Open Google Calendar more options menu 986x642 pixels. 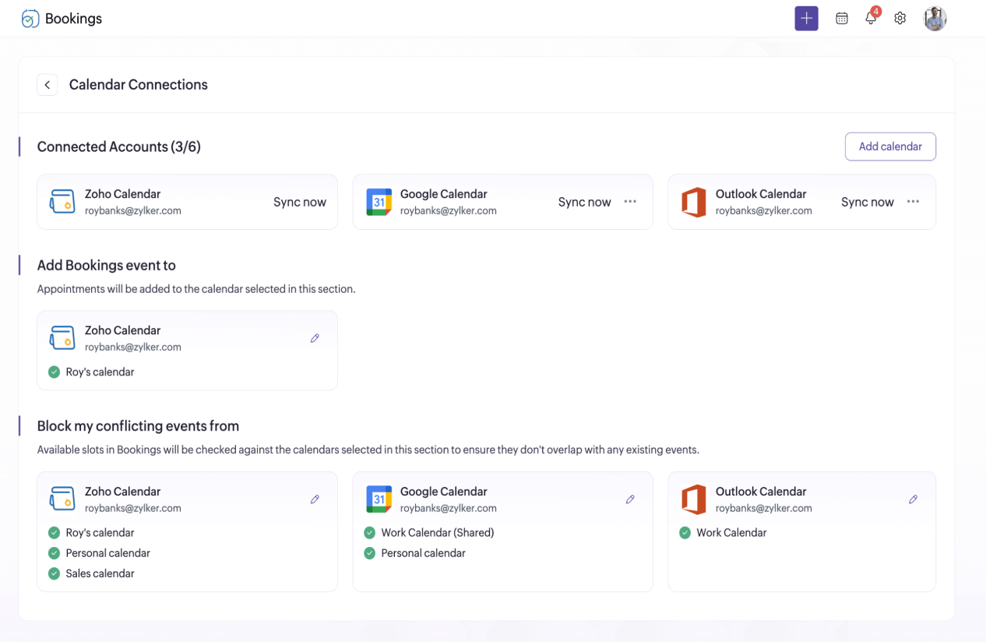[x=630, y=202]
